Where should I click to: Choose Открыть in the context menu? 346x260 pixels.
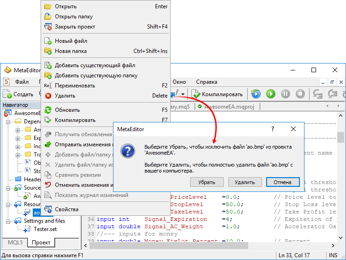[106, 6]
